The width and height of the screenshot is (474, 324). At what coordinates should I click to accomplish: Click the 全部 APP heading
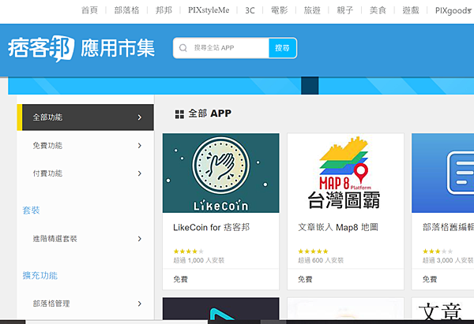pyautogui.click(x=210, y=114)
